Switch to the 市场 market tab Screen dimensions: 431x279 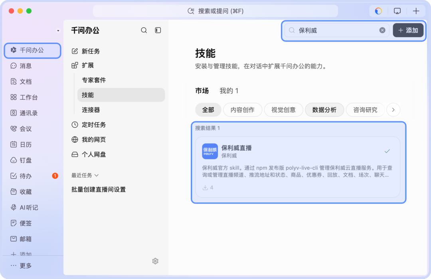pyautogui.click(x=202, y=91)
